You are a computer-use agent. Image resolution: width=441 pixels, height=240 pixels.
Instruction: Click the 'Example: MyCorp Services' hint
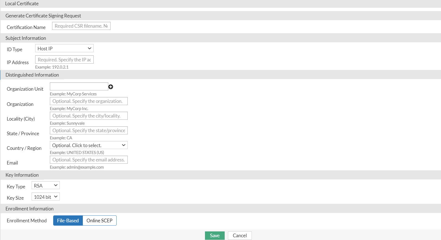(73, 94)
